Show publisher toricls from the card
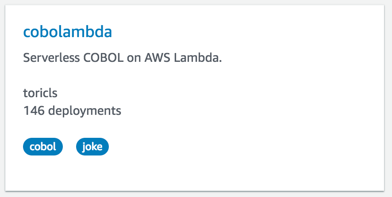This screenshot has height=197, width=392. 40,94
